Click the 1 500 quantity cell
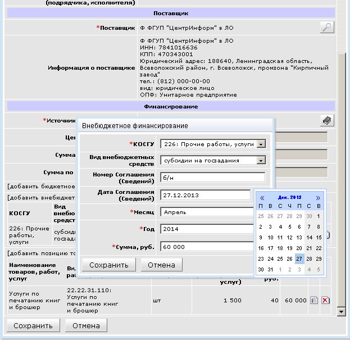Screen dimensions: 350x340 click(233, 301)
